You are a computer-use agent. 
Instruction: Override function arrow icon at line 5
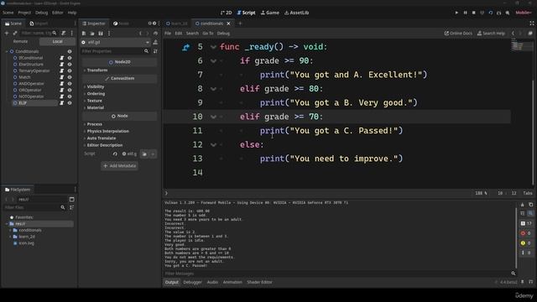click(186, 47)
